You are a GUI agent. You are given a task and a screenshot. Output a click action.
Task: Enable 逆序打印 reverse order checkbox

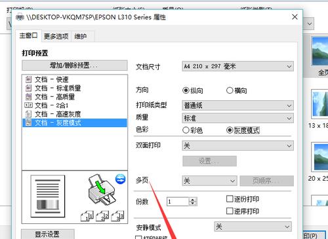(x=230, y=211)
